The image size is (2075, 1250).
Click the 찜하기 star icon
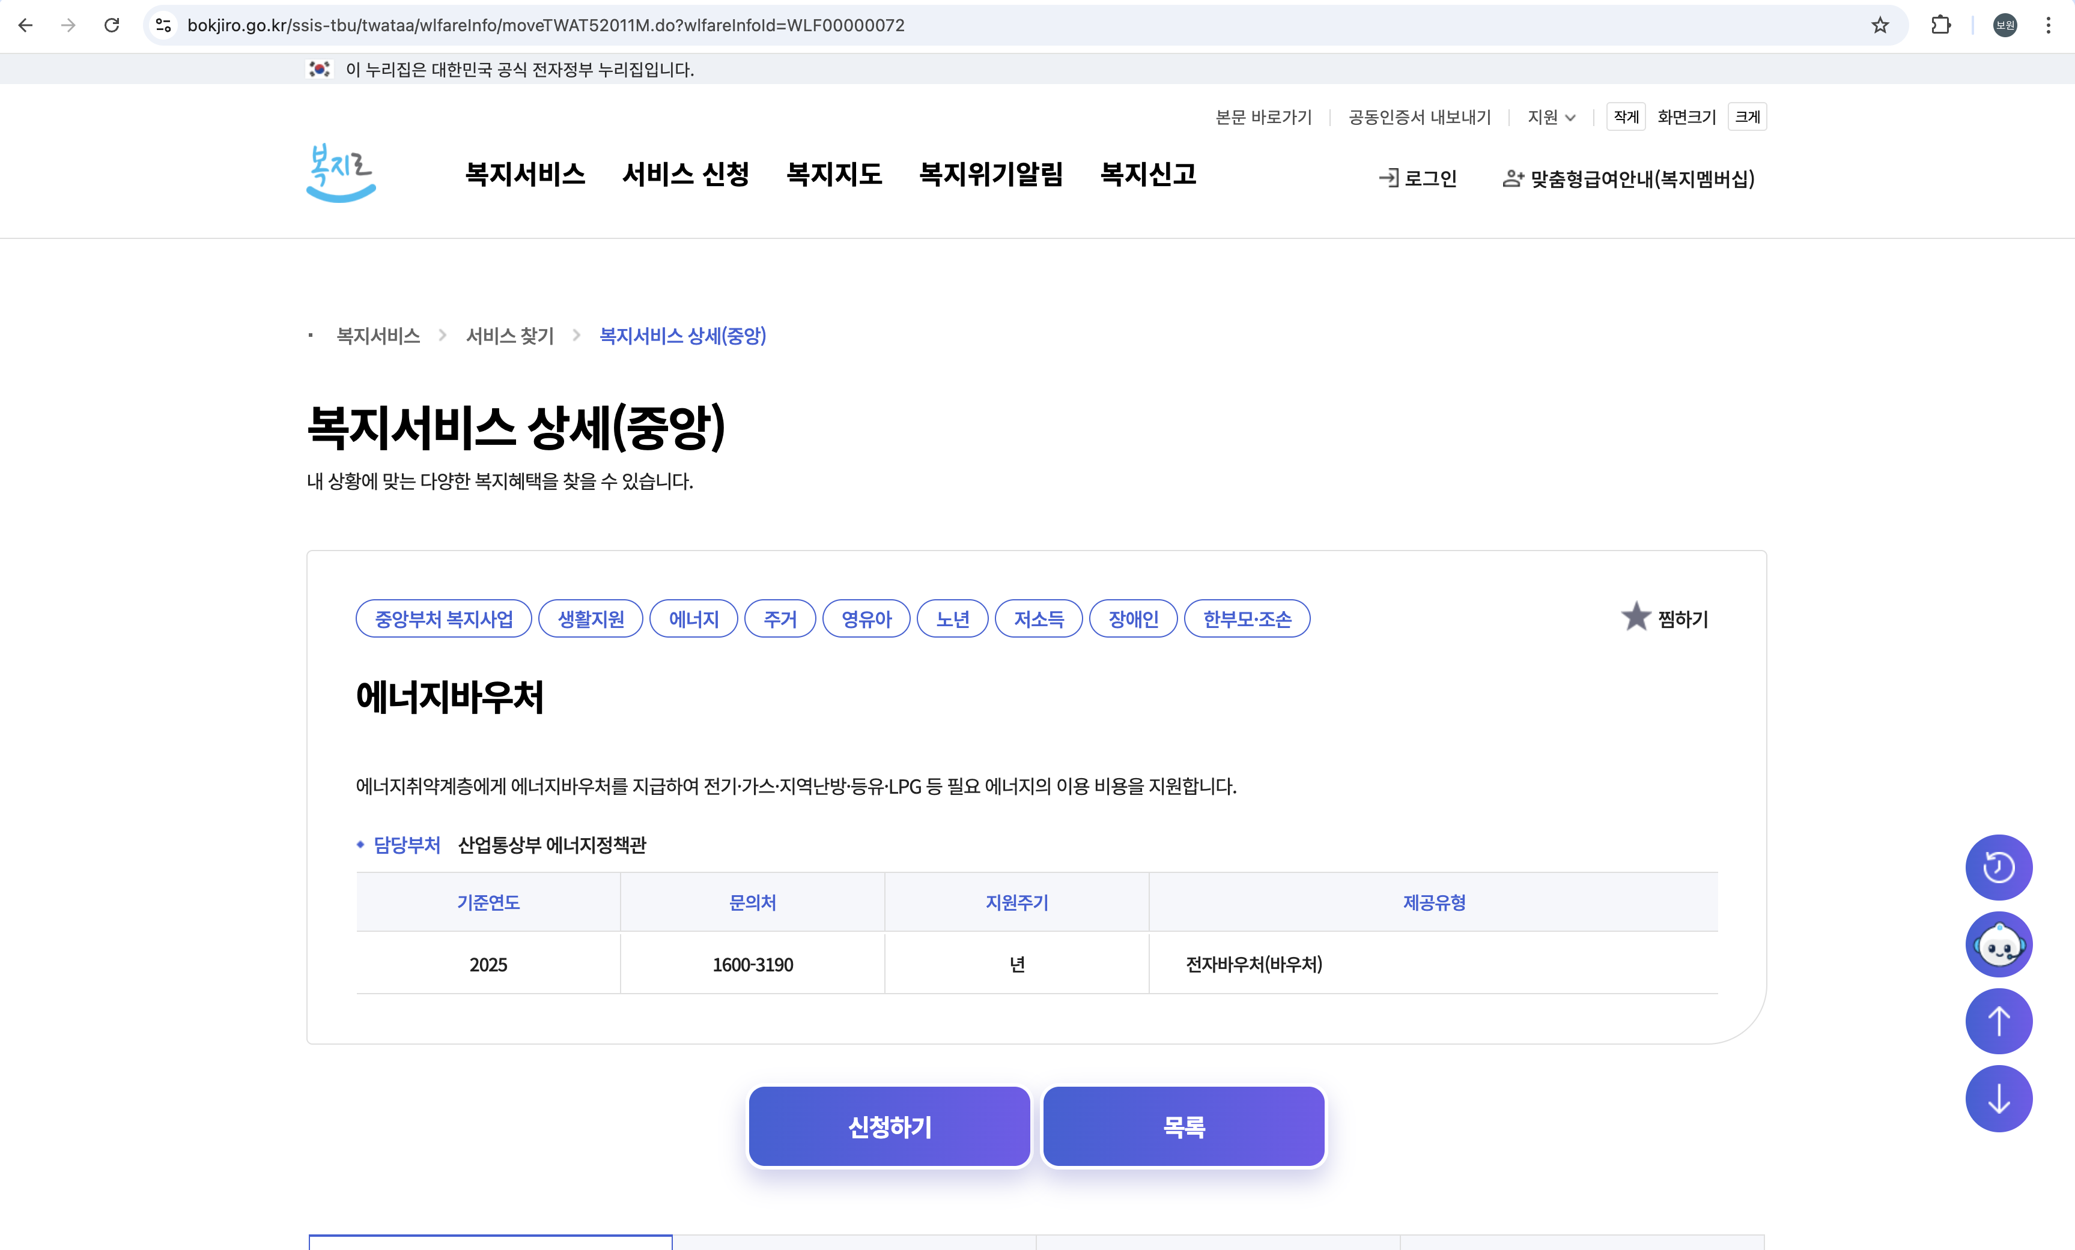(1635, 617)
